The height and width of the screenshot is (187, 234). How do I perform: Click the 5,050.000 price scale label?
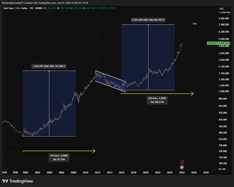click(x=224, y=39)
